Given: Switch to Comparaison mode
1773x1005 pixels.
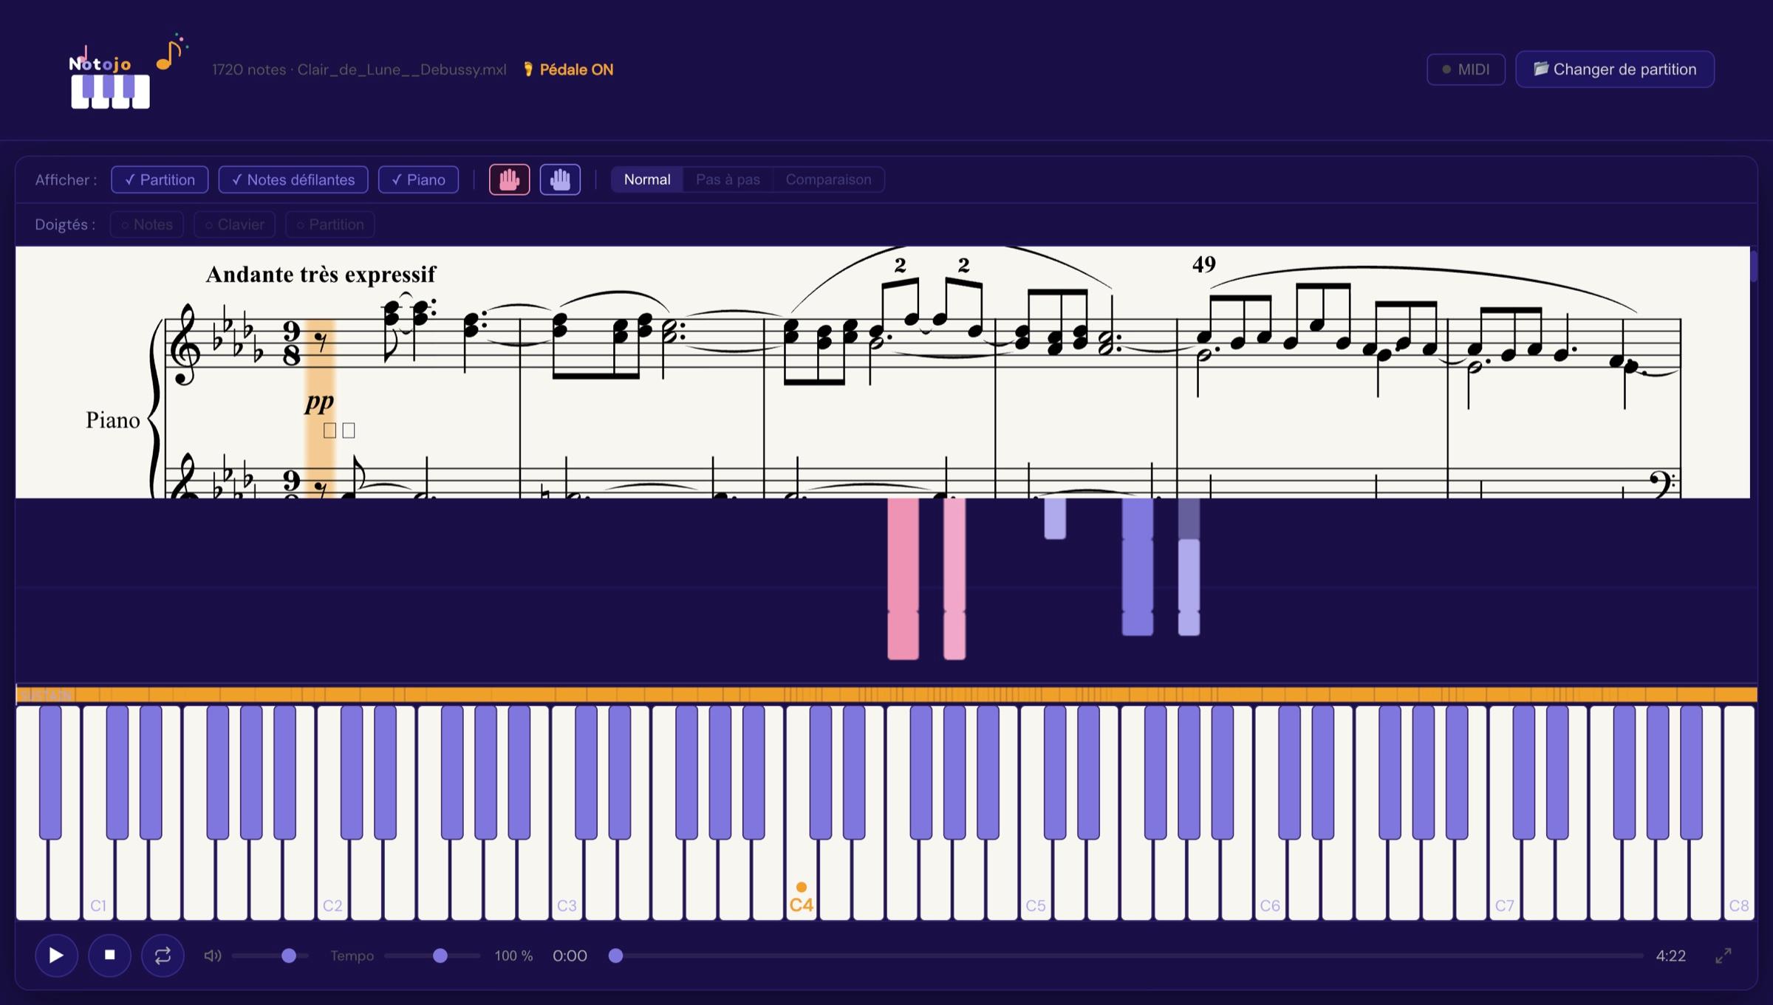Looking at the screenshot, I should click(828, 179).
